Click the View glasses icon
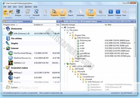 coord(124,12)
